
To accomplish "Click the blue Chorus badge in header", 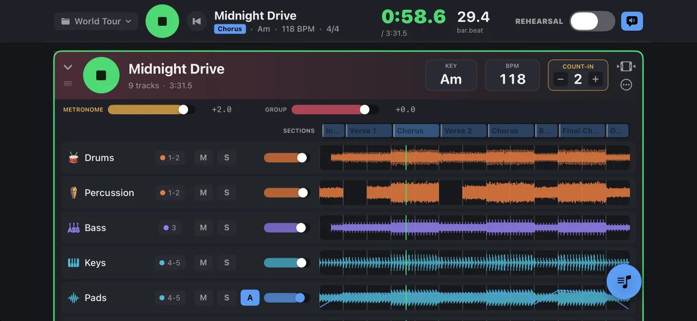I will click(x=230, y=29).
